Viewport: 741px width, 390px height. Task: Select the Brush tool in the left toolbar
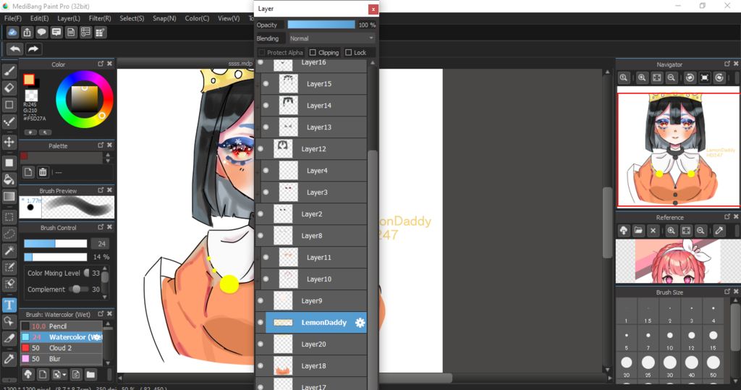coord(9,71)
